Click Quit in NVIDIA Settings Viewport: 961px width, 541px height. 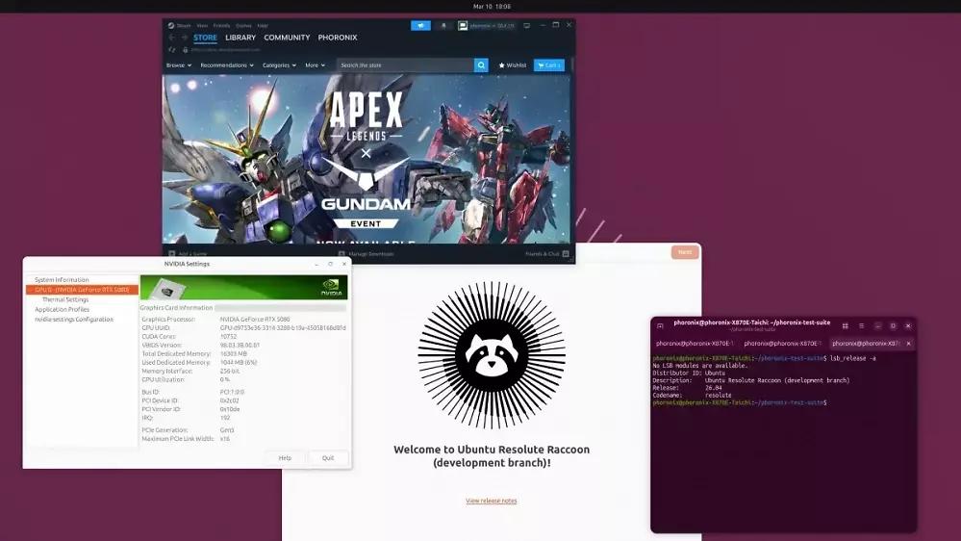(328, 458)
